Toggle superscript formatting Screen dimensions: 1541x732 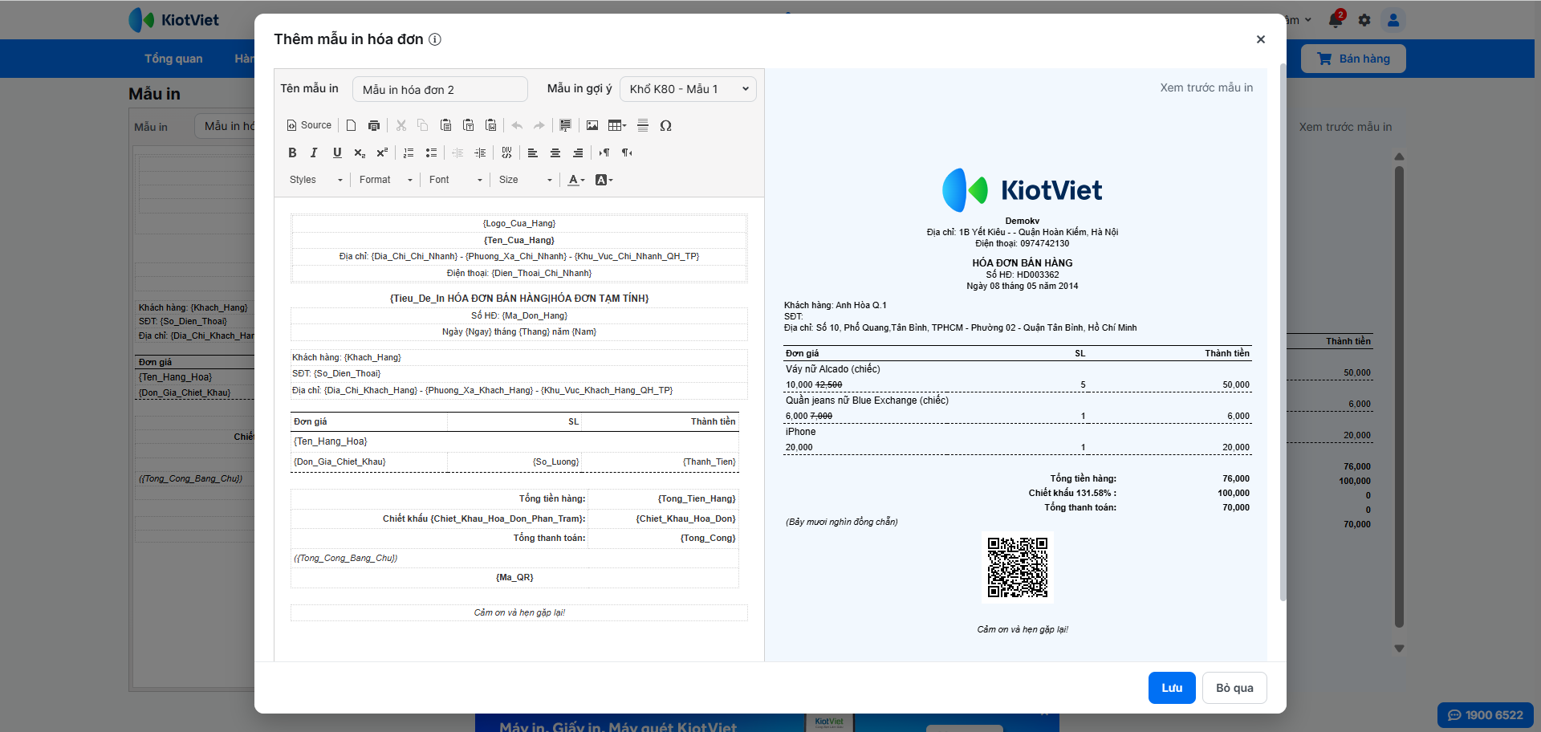(x=382, y=152)
